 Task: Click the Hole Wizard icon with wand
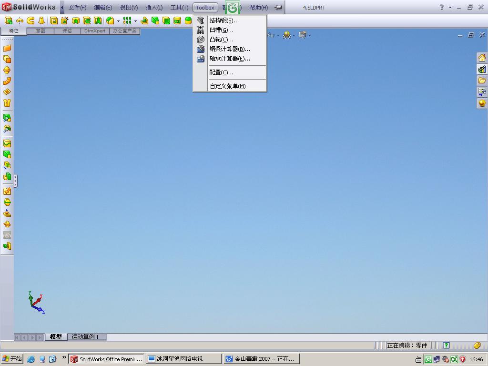65,21
